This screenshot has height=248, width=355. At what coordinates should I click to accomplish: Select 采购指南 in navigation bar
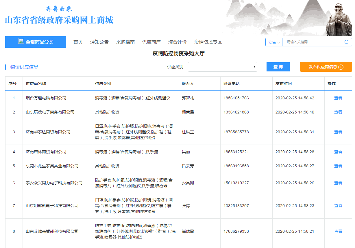(125, 42)
